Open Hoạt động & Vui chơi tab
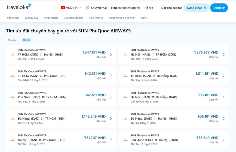The image size is (236, 152). [x=122, y=18]
